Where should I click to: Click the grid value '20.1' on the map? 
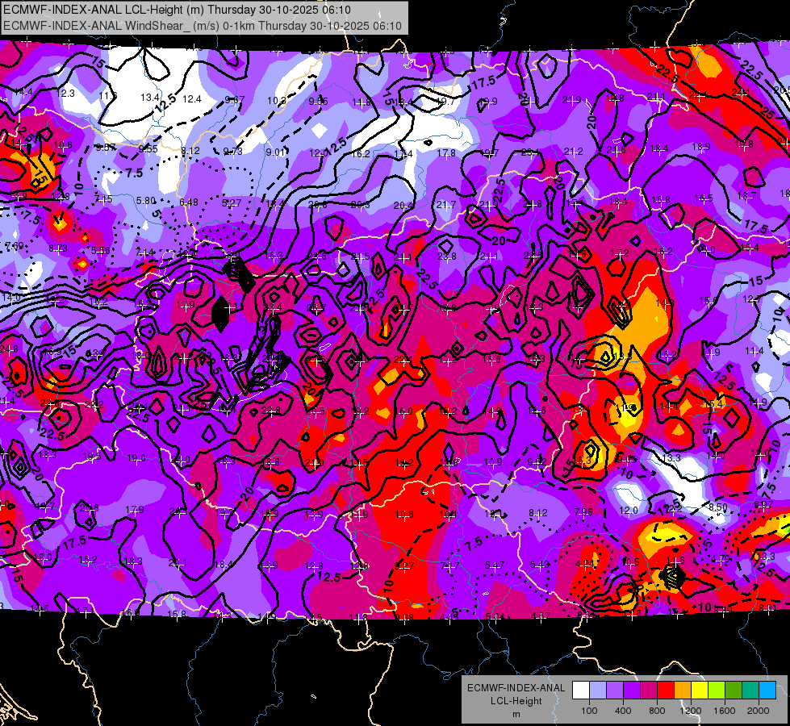click(178, 563)
